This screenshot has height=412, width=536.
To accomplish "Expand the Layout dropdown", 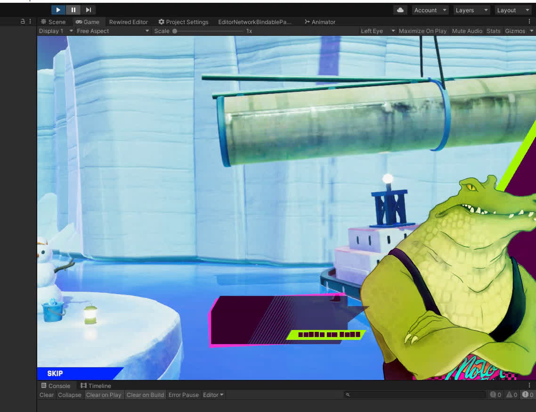I will 512,10.
